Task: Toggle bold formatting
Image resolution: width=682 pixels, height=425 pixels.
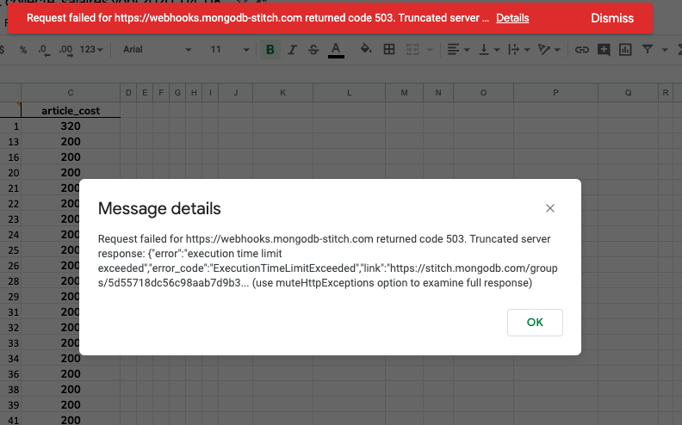Action: click(270, 50)
